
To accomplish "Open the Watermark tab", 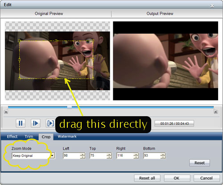I will click(x=67, y=136).
